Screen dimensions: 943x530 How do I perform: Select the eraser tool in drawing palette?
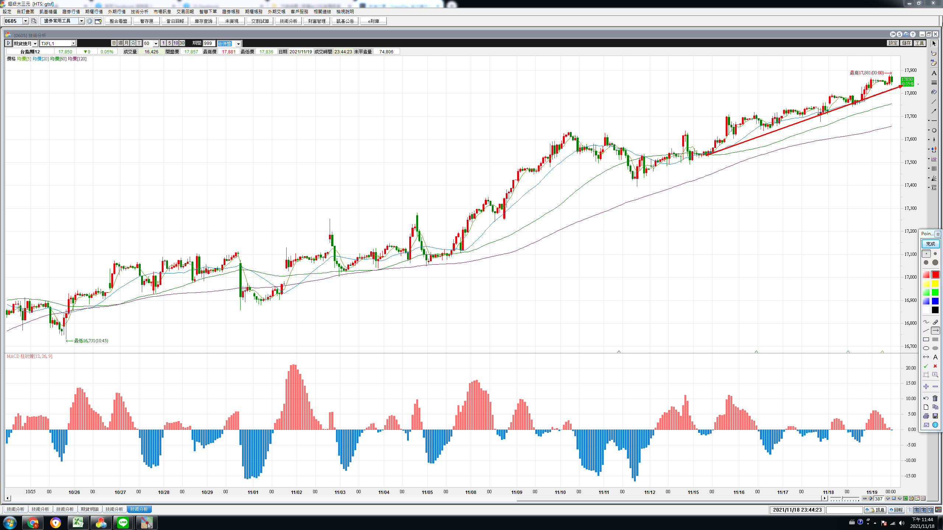pyautogui.click(x=935, y=322)
